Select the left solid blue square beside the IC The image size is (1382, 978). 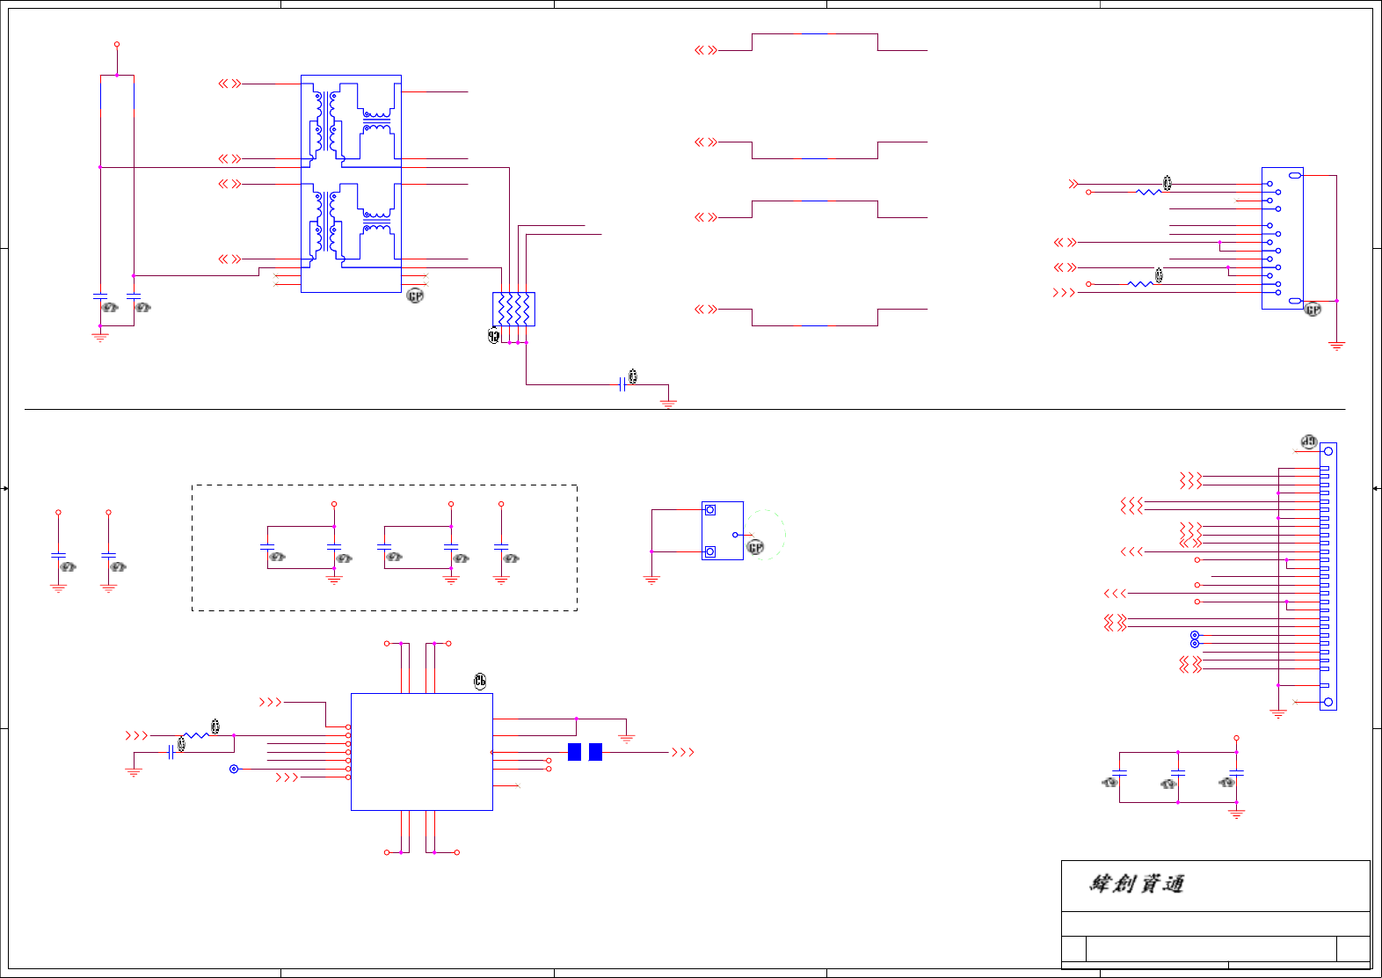click(574, 752)
